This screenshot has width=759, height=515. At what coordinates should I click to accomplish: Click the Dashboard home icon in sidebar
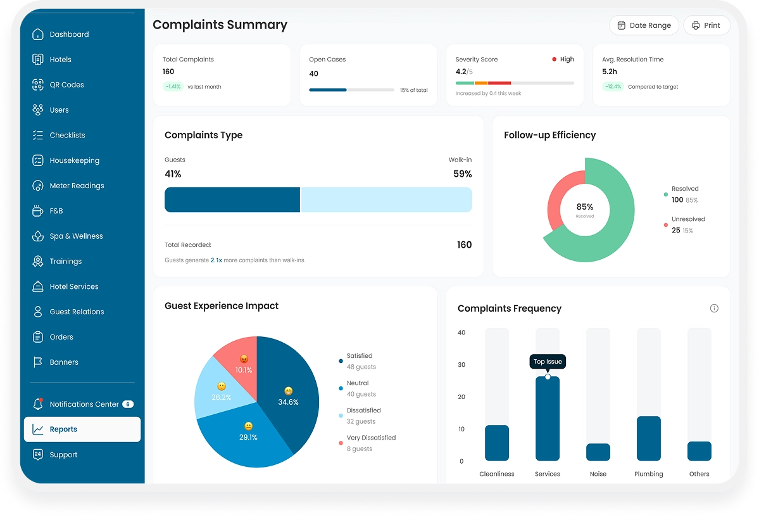[x=38, y=34]
